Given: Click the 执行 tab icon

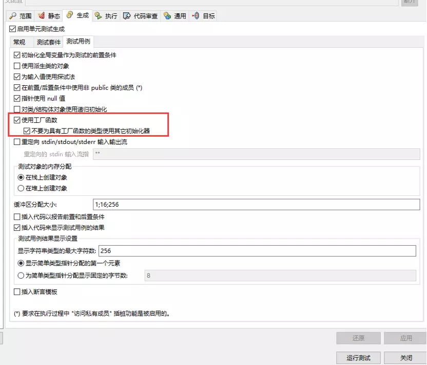Looking at the screenshot, I should [x=98, y=16].
